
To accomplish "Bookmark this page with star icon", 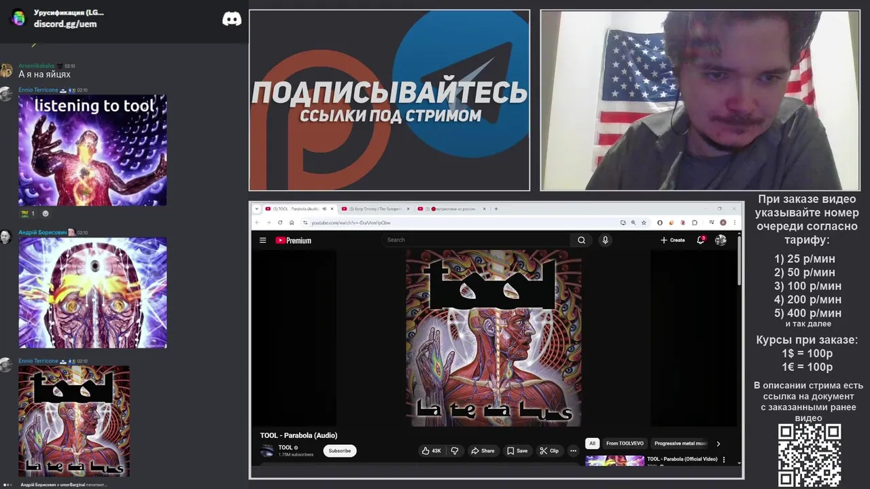I will pyautogui.click(x=644, y=223).
